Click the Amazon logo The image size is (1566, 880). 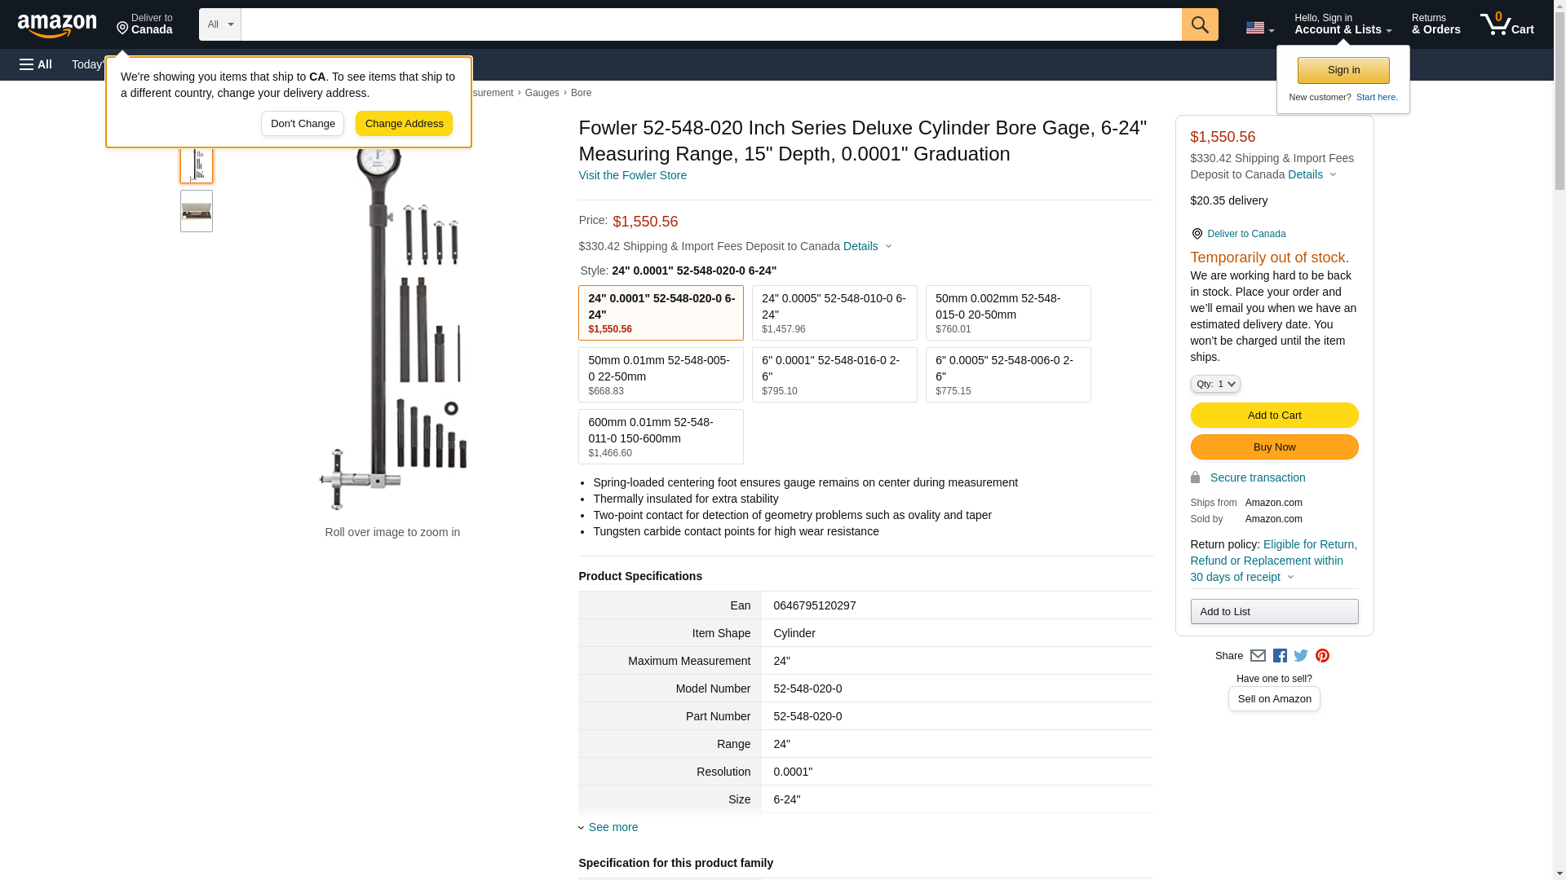pyautogui.click(x=57, y=25)
